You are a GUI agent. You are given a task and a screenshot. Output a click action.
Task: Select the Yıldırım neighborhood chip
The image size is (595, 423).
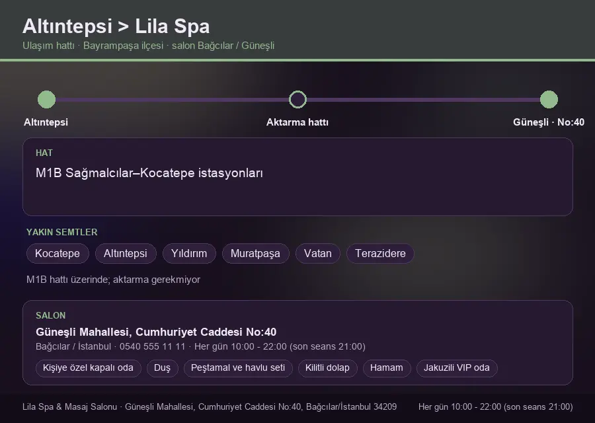[x=189, y=253]
